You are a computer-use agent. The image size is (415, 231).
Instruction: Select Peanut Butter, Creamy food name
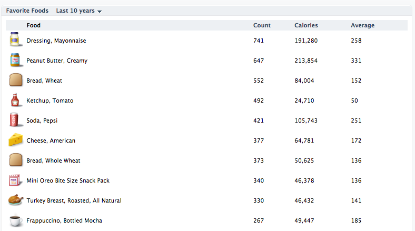[x=57, y=61]
